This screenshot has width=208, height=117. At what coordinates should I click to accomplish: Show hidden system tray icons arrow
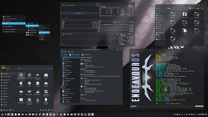[x=197, y=114]
